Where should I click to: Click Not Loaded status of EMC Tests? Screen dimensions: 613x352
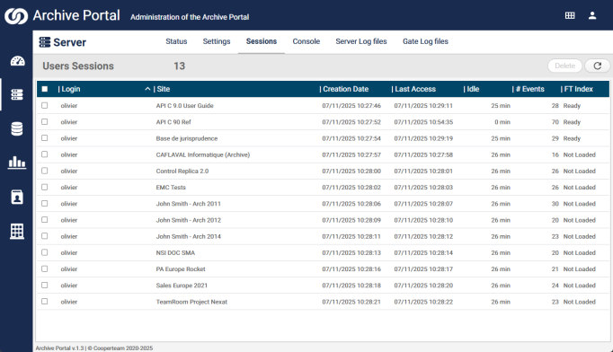[580, 188]
